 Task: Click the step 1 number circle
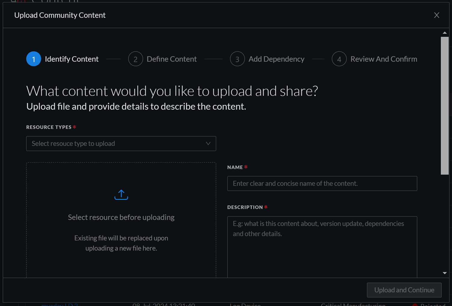coord(34,59)
